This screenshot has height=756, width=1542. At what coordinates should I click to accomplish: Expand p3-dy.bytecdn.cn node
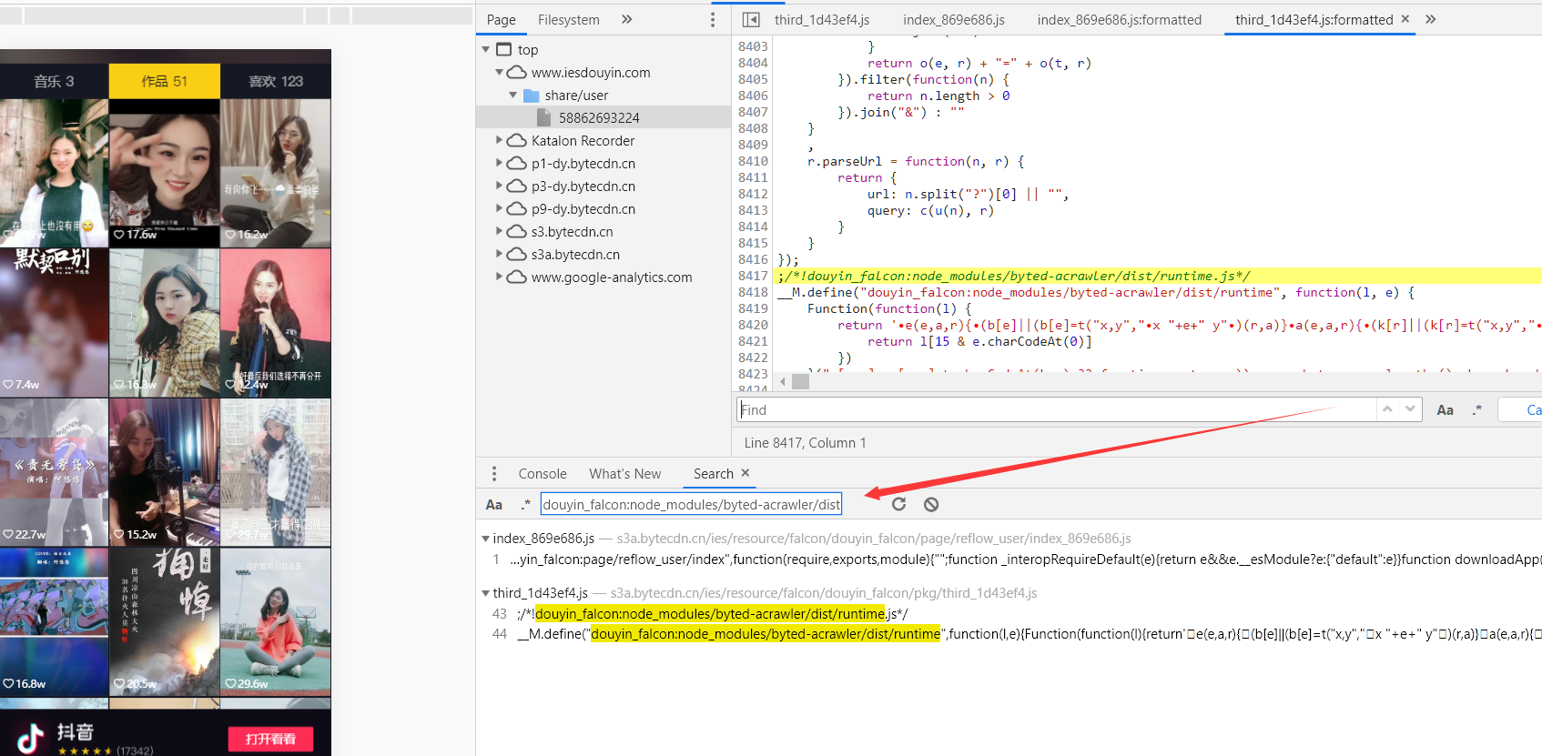[499, 186]
